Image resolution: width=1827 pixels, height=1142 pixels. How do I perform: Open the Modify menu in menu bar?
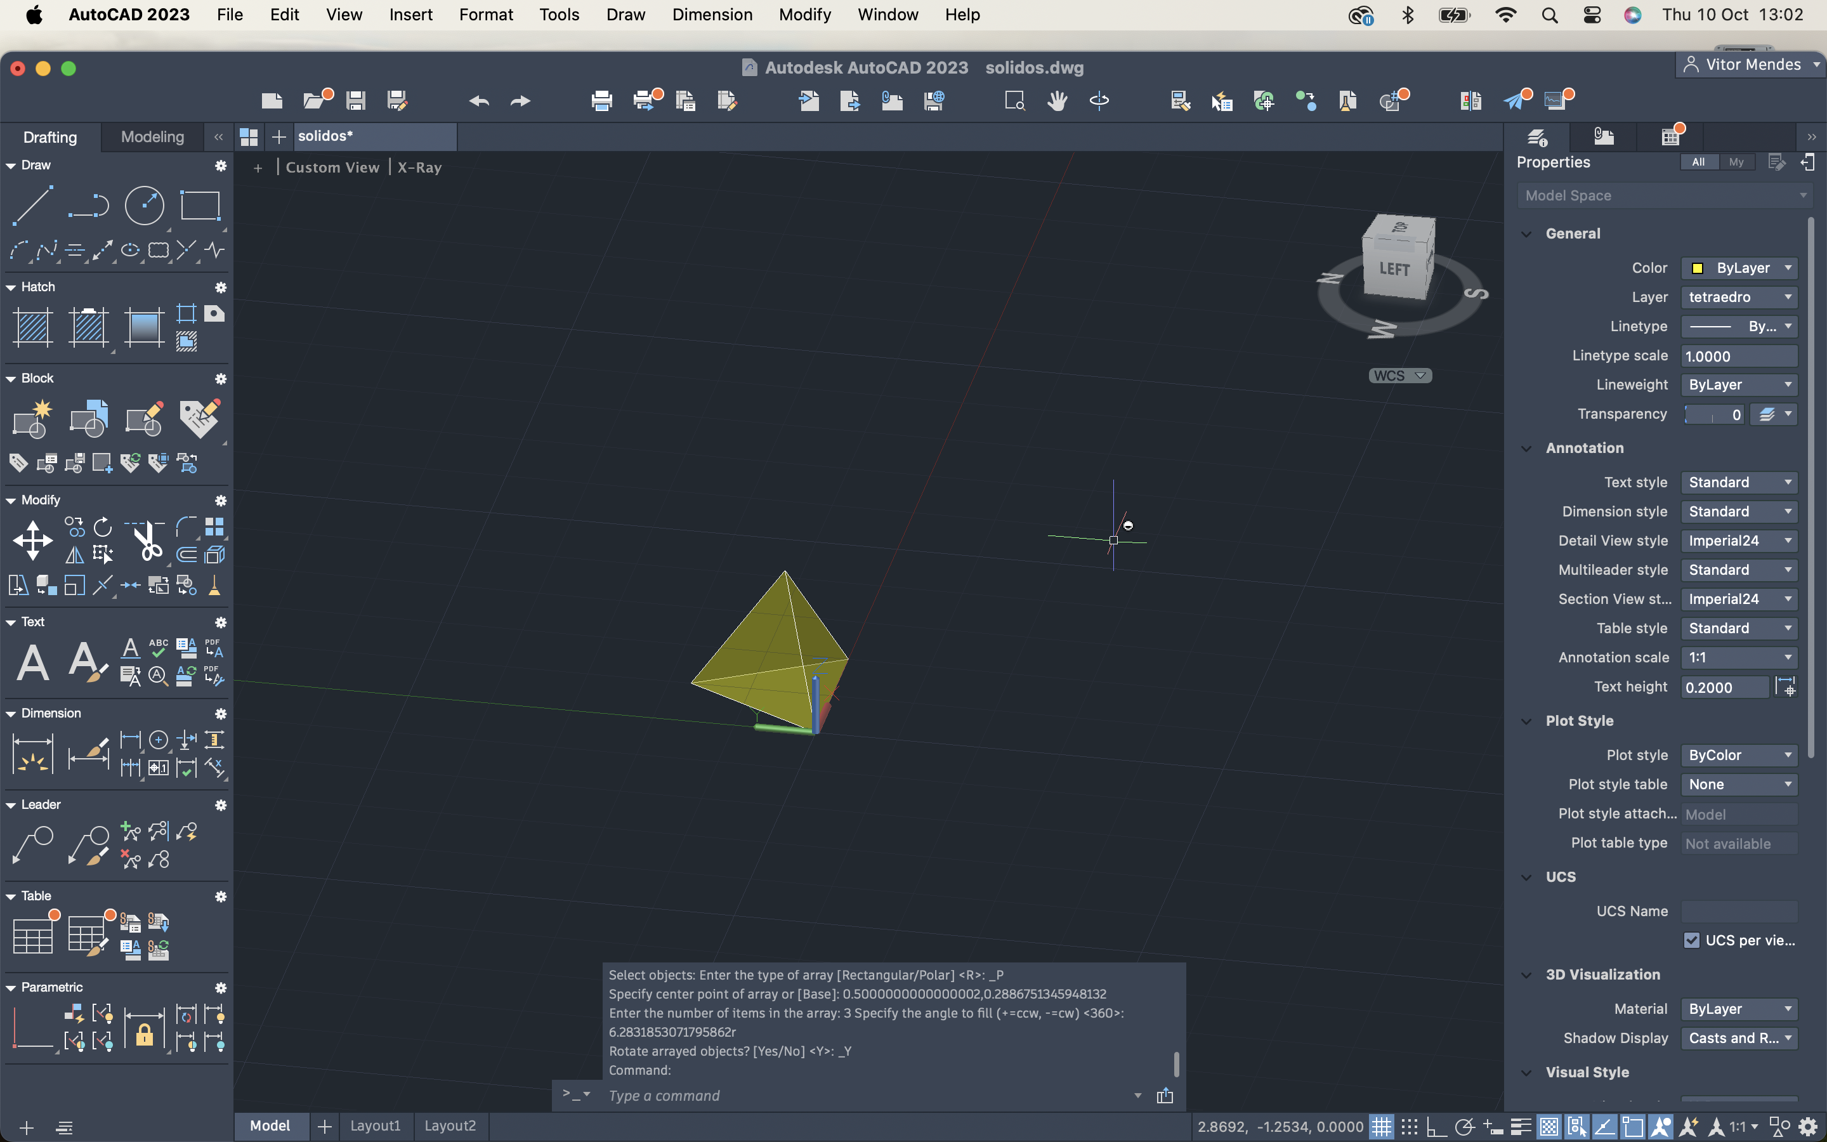pos(805,15)
